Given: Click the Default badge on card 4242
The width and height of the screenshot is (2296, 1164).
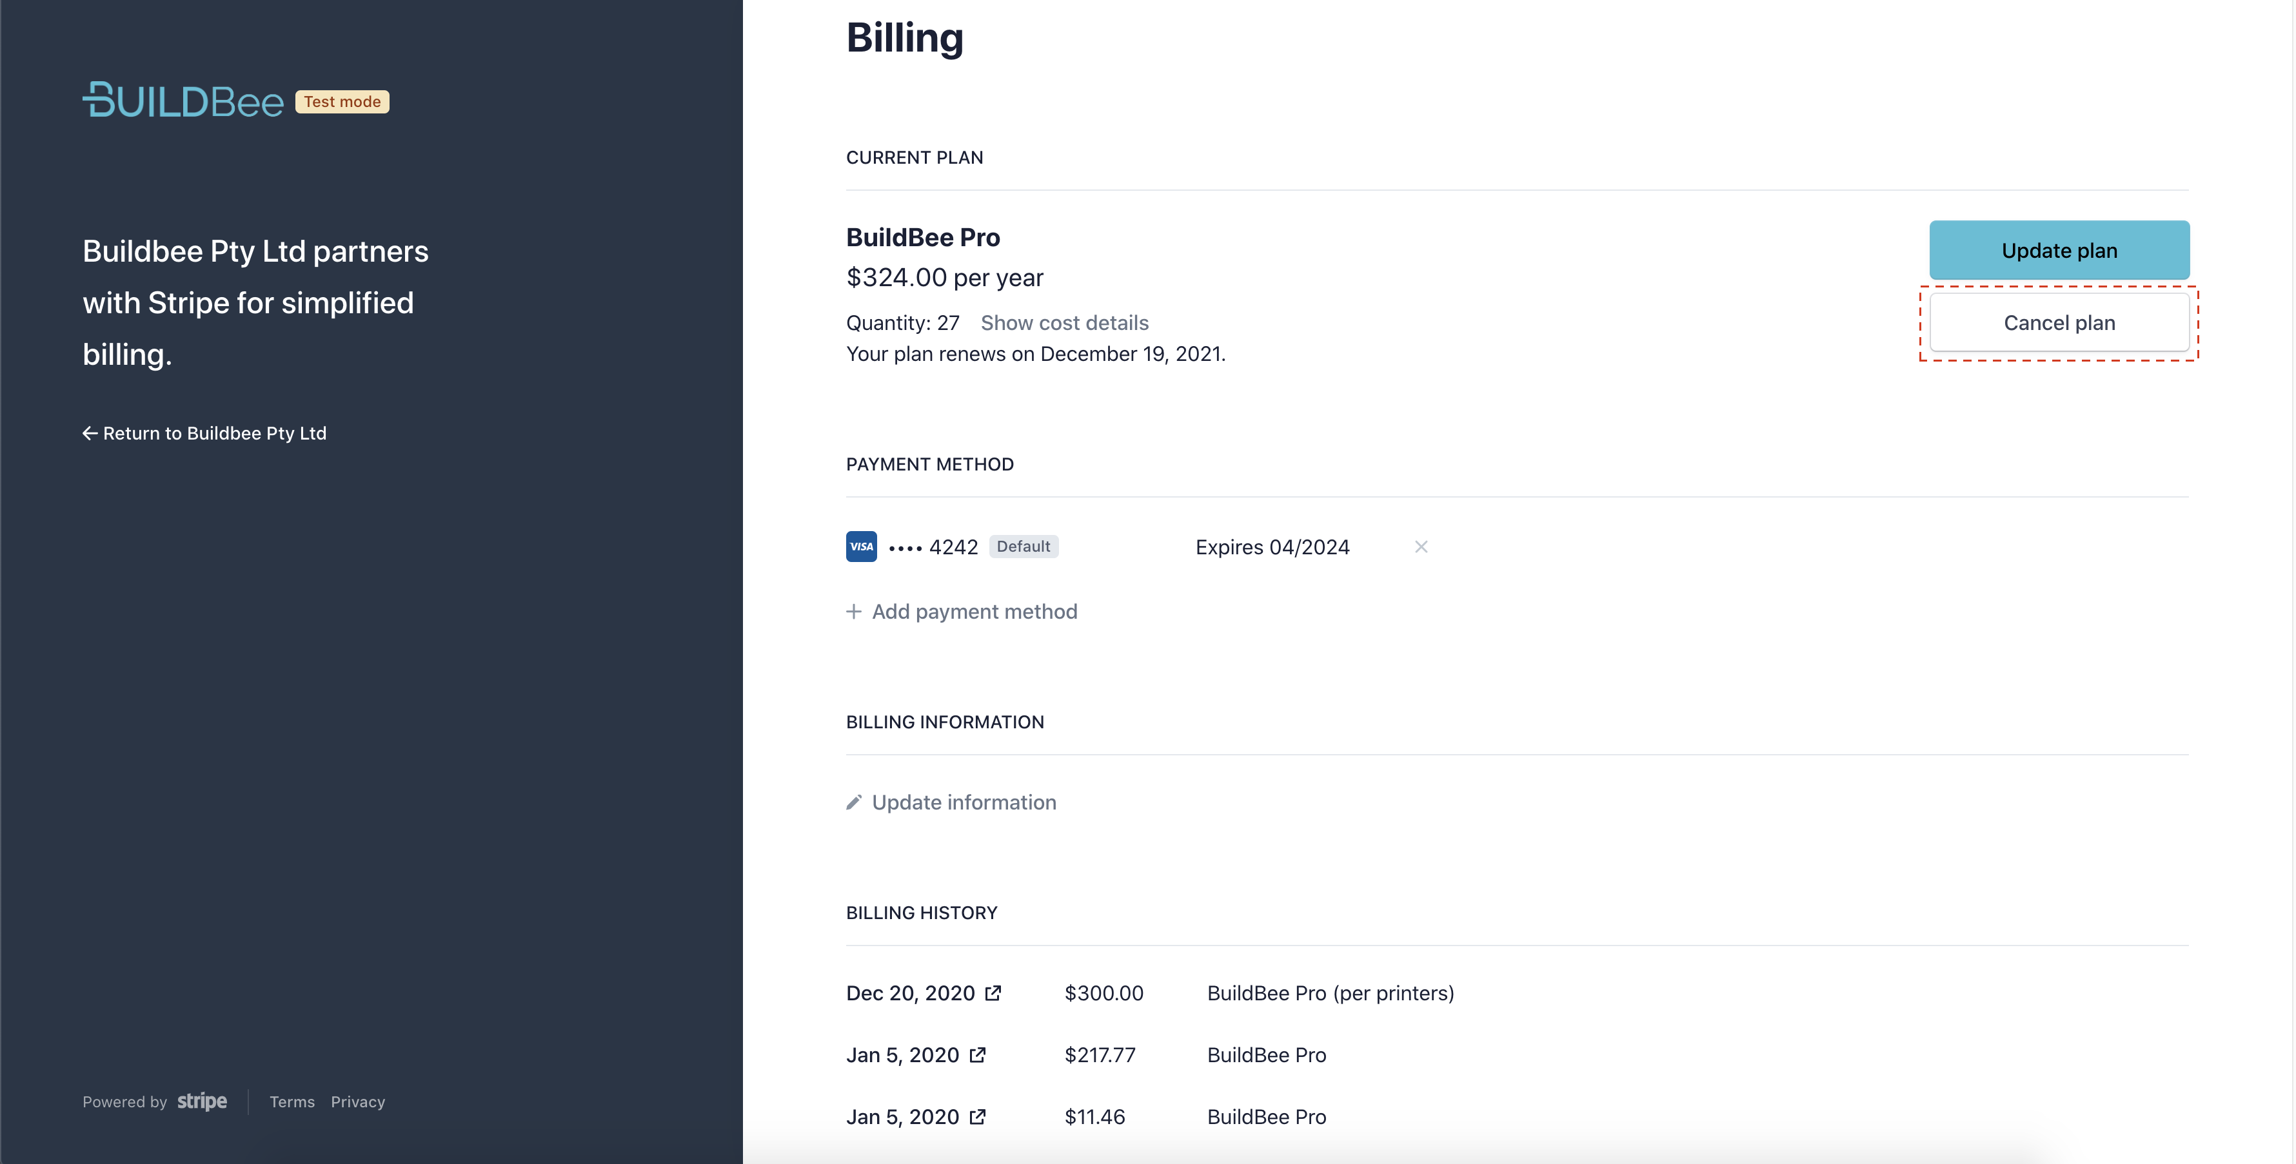Looking at the screenshot, I should pos(1024,546).
